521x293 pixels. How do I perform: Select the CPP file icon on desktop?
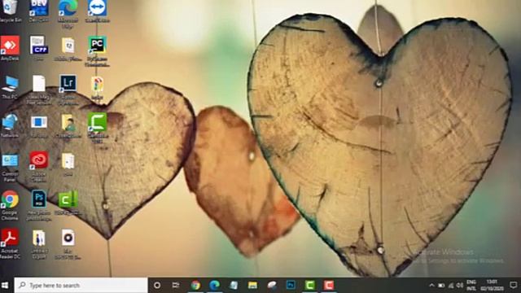pyautogui.click(x=39, y=46)
